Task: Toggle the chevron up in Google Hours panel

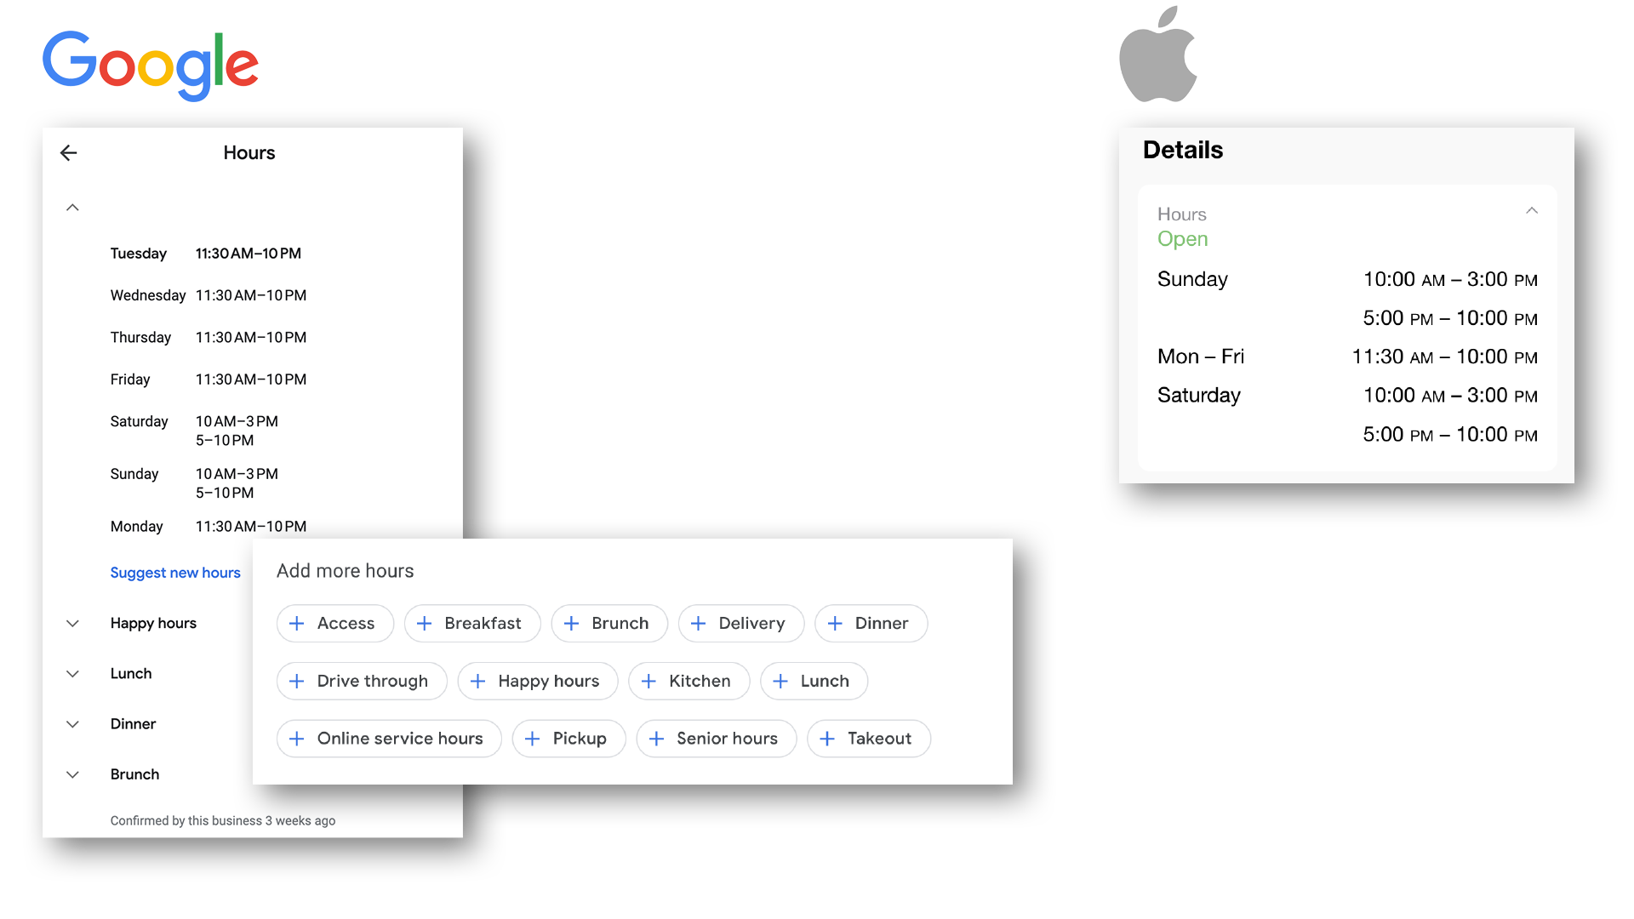Action: point(73,207)
